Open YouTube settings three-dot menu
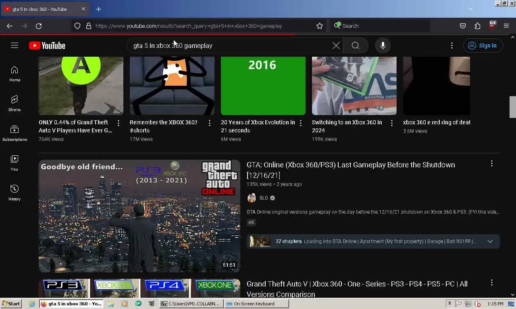 tap(452, 45)
